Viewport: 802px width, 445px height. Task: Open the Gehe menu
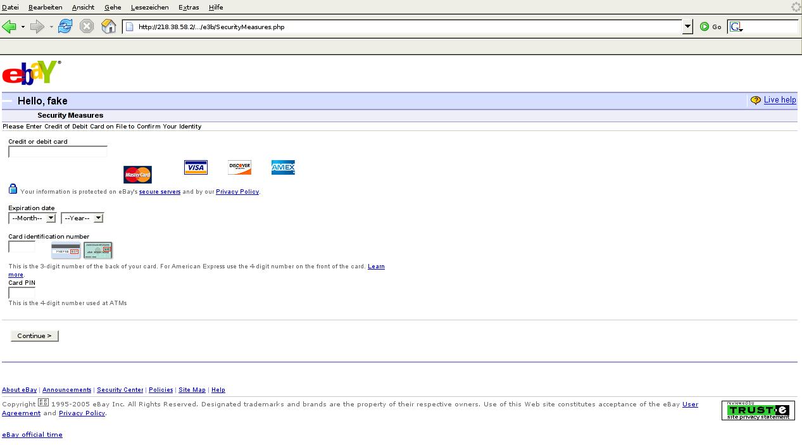[x=113, y=7]
